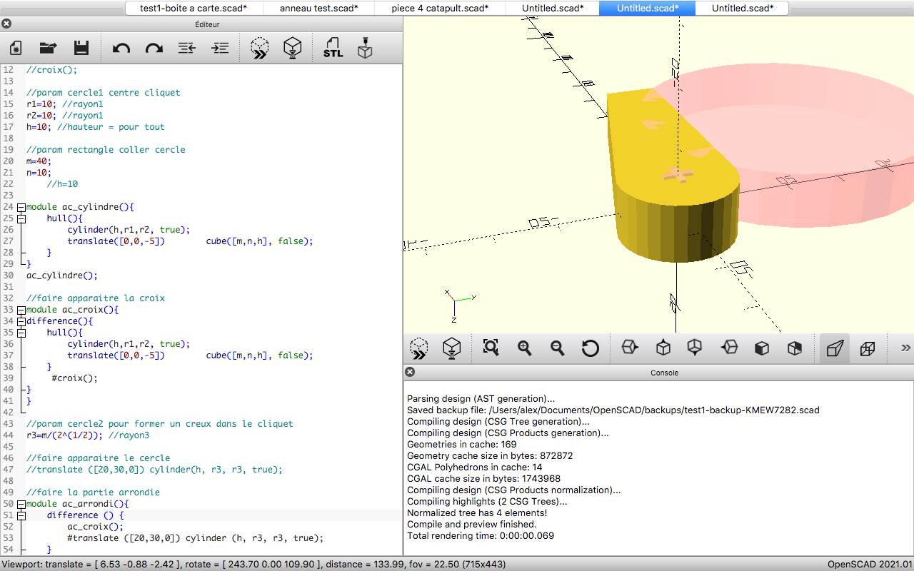Open Untitled.scad tab next to piece 4 catapult

click(552, 8)
